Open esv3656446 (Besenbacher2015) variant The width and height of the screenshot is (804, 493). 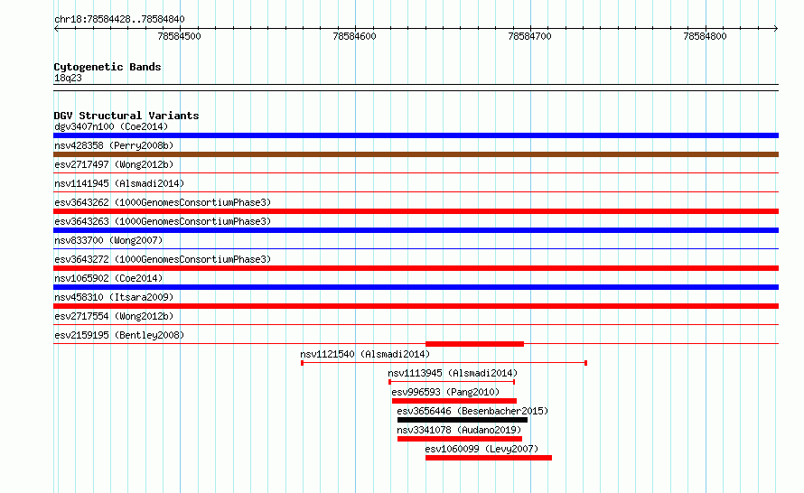click(x=472, y=411)
